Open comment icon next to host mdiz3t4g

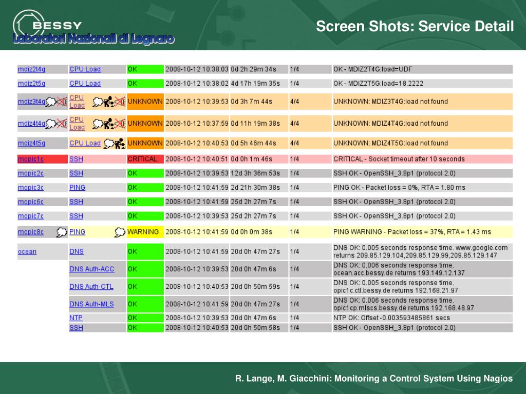pos(51,102)
